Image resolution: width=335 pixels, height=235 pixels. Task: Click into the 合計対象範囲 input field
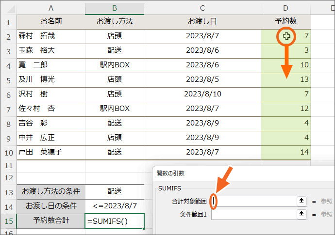(254, 201)
